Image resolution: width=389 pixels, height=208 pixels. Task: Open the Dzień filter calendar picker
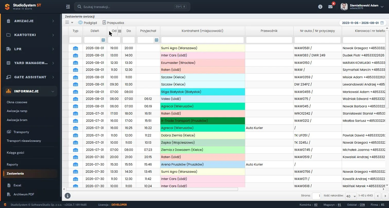[x=103, y=40]
